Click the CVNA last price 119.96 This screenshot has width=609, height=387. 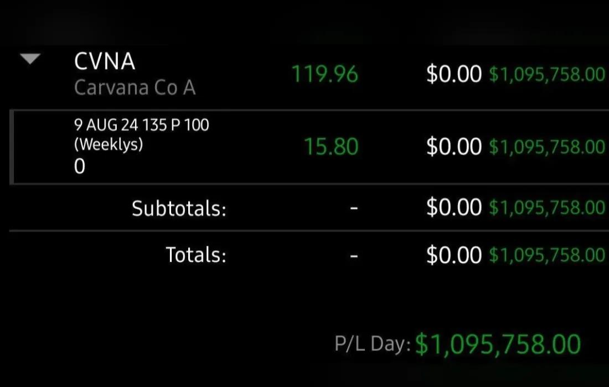click(x=324, y=74)
